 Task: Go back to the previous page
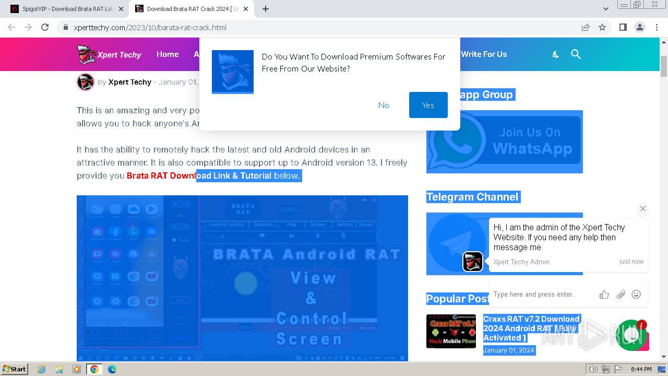click(x=11, y=27)
